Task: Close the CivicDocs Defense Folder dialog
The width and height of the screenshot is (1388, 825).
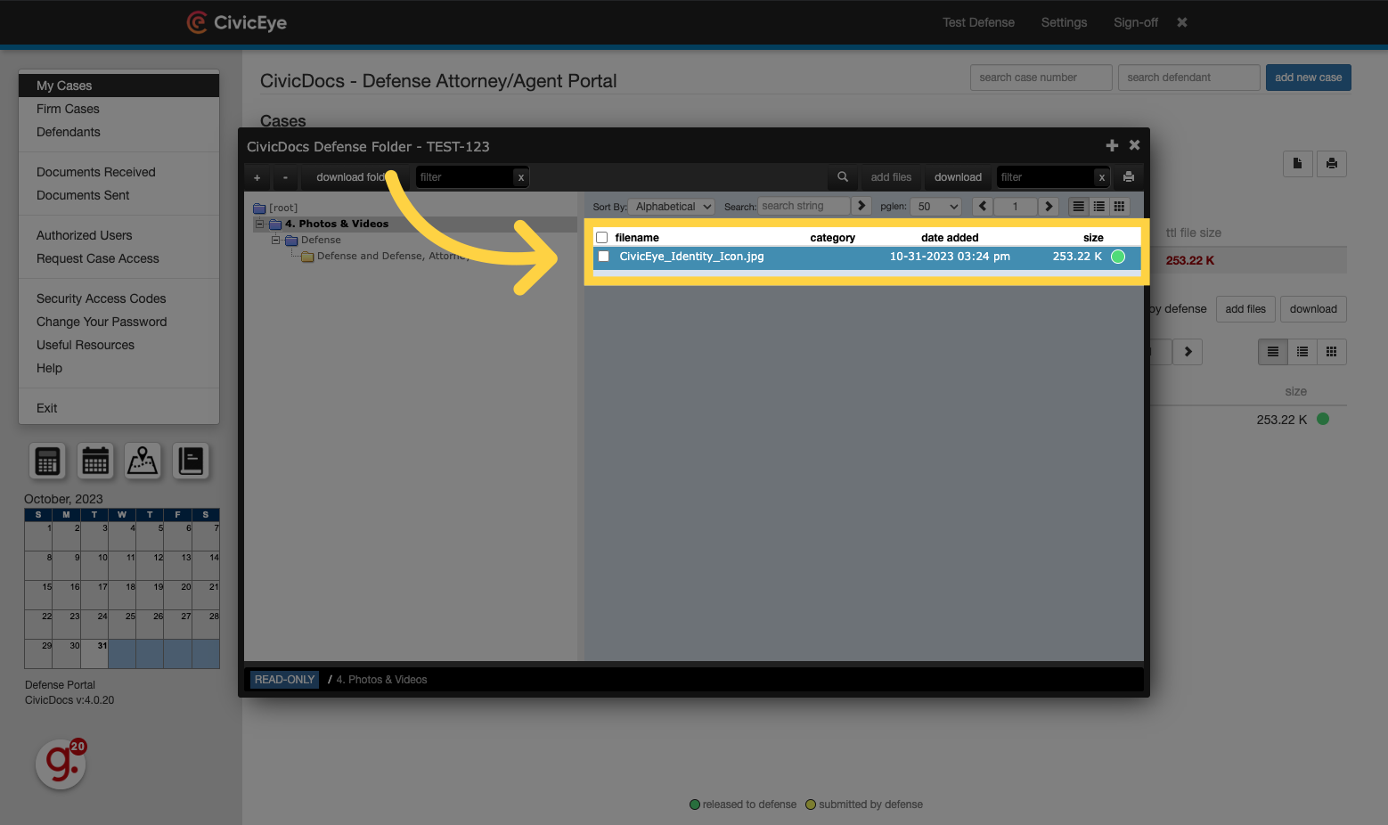Action: click(1134, 145)
